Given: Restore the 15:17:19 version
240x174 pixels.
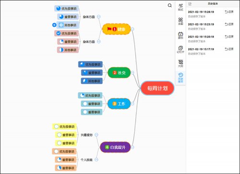Looking at the screenshot, I should click(229, 49).
